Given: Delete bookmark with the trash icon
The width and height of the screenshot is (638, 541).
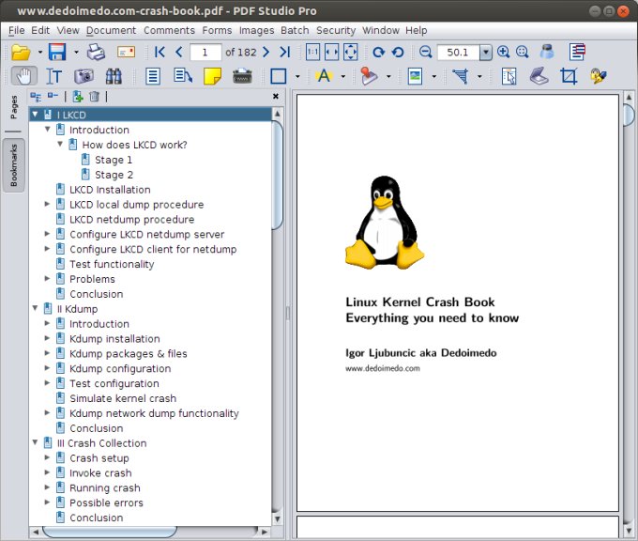Looking at the screenshot, I should (94, 97).
